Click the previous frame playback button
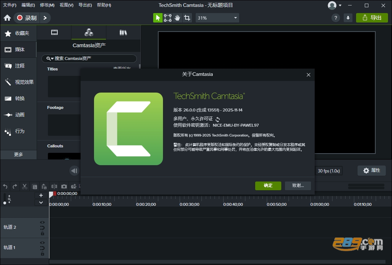The height and width of the screenshot is (265, 392). tap(74, 171)
